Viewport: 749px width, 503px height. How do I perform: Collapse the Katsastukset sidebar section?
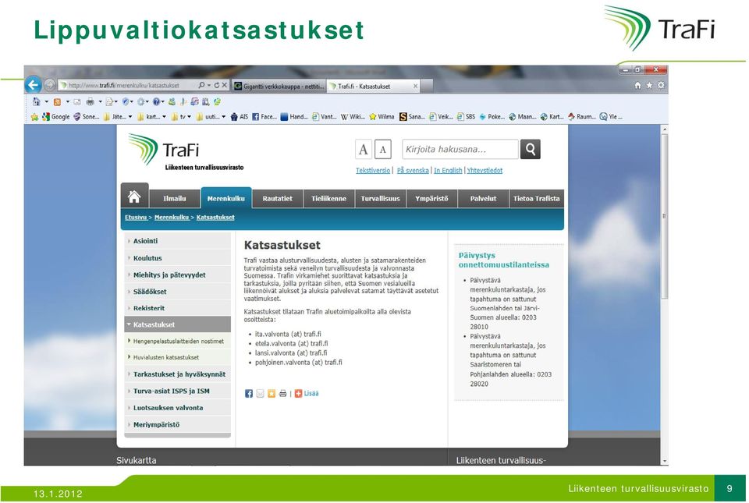click(x=177, y=324)
